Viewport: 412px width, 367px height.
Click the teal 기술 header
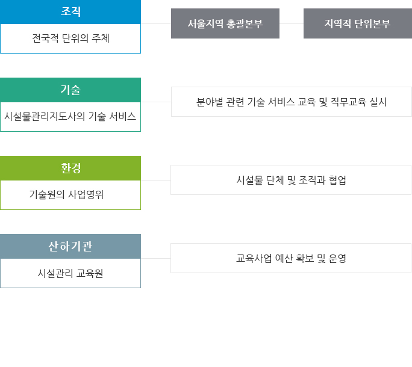[x=70, y=90]
